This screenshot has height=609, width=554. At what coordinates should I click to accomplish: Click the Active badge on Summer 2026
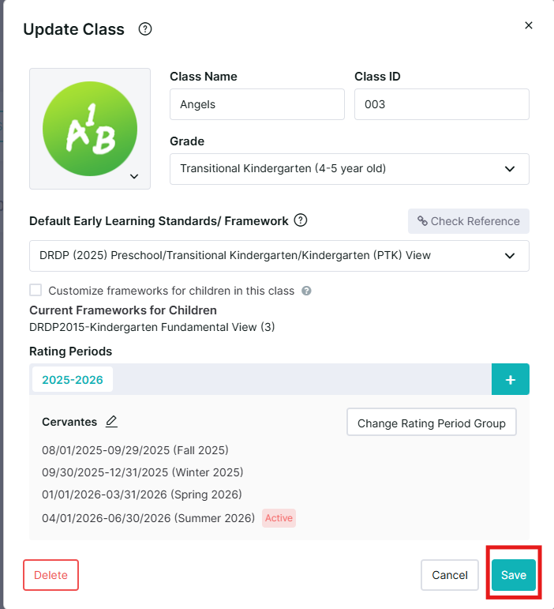[279, 518]
